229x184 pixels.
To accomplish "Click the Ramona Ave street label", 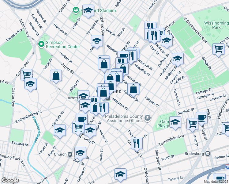I will click(x=14, y=35).
